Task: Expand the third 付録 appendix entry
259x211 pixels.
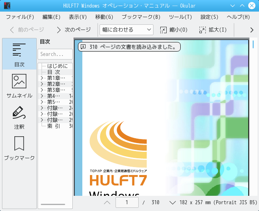Action: (x=42, y=120)
